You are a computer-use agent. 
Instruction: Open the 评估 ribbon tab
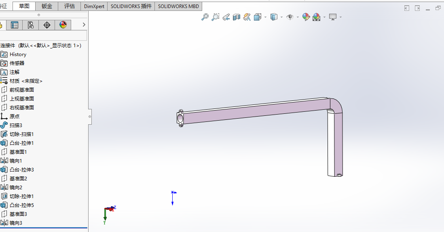tap(70, 6)
